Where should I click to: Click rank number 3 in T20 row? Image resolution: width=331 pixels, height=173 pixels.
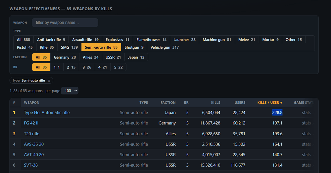click(14, 134)
